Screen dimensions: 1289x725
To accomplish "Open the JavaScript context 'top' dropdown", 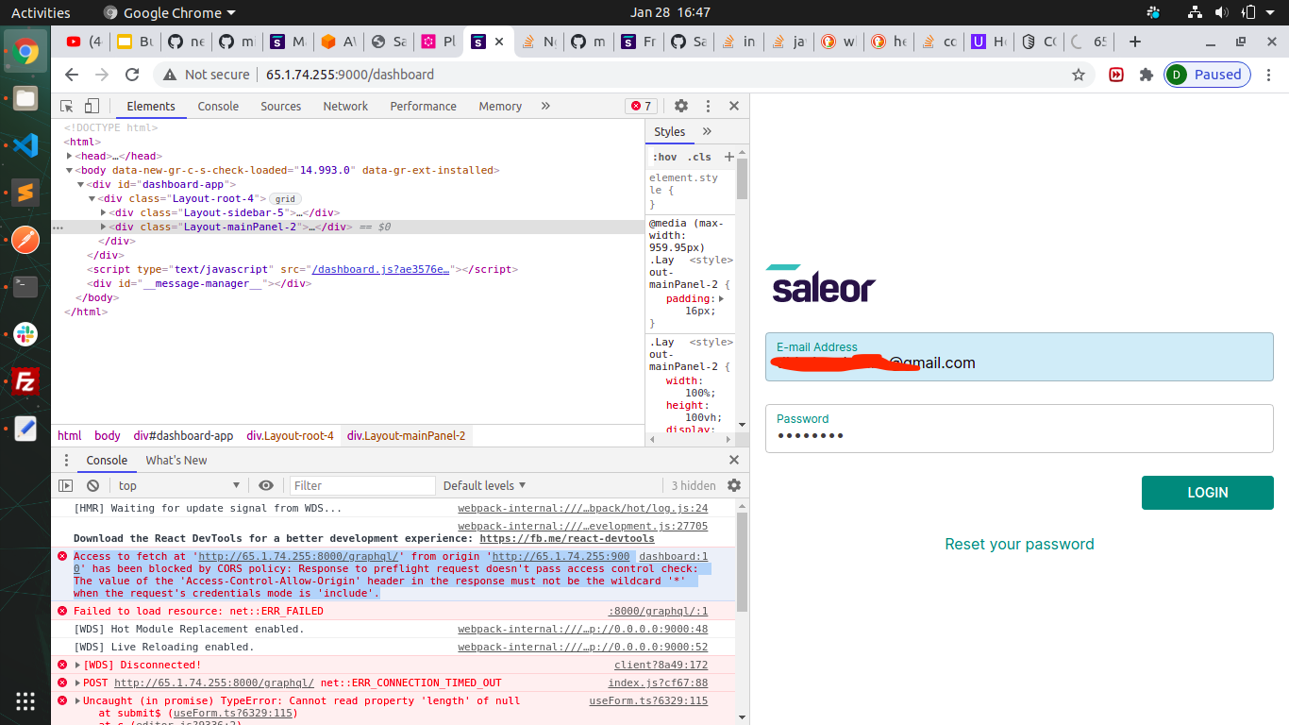I will pos(179,485).
